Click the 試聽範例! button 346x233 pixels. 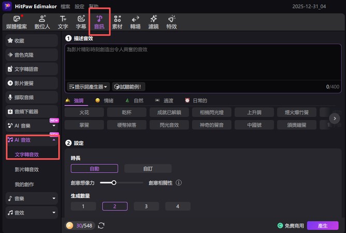(128, 86)
